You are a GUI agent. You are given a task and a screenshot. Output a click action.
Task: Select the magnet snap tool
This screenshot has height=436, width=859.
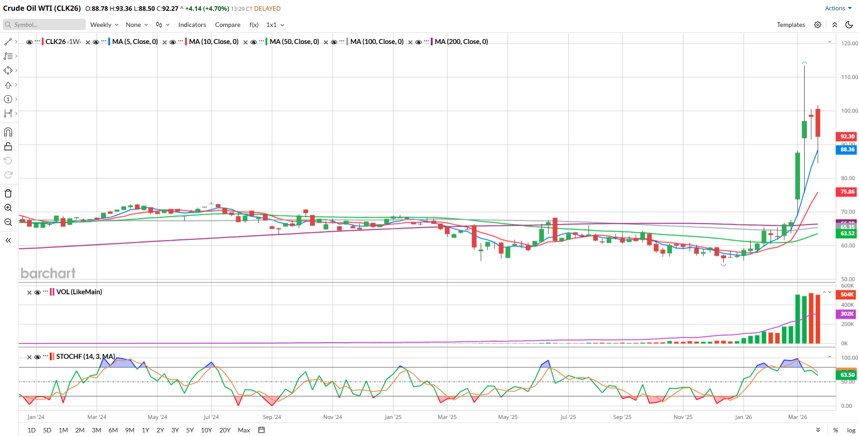point(8,132)
